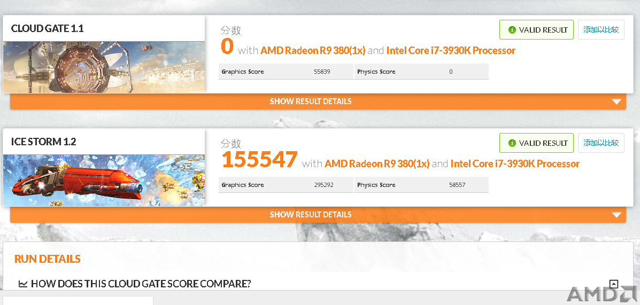
Task: Add Cloud Gate result to comparison
Action: pyautogui.click(x=601, y=30)
